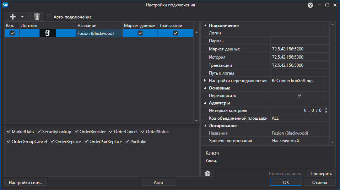Edit the История address 72.5.42.156:5300
This screenshot has width=340, height=190.
coord(299,57)
